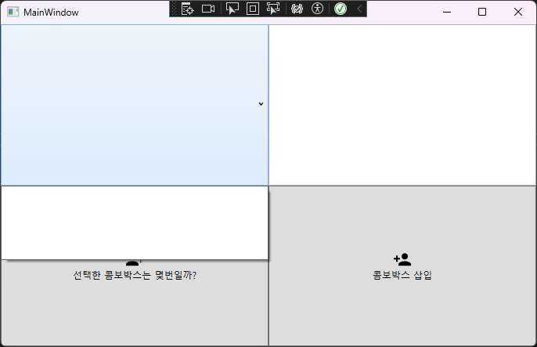Click the open empty dropdown popup list

(x=135, y=223)
